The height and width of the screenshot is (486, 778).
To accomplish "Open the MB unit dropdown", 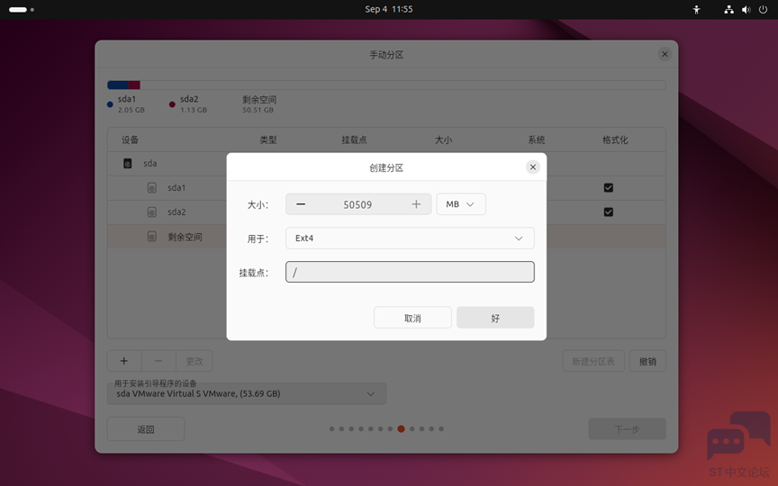I will [460, 204].
